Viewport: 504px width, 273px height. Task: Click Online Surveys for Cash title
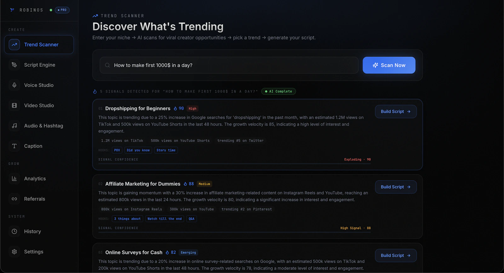(x=134, y=253)
